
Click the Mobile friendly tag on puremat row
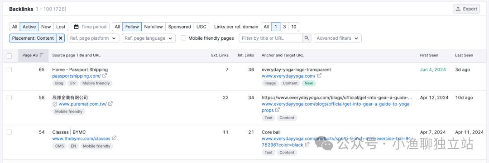point(69,112)
